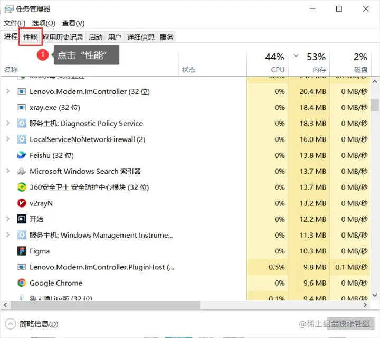Open the 选项(O) menu
This screenshot has width=380, height=338.
click(44, 23)
